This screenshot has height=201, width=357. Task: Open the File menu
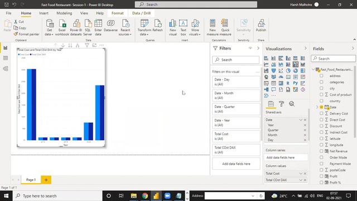9,13
